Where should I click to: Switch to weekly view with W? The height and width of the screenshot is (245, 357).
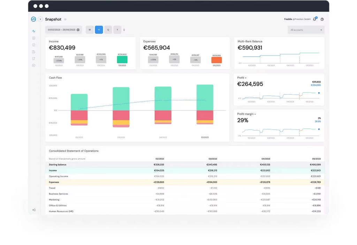pyautogui.click(x=90, y=30)
